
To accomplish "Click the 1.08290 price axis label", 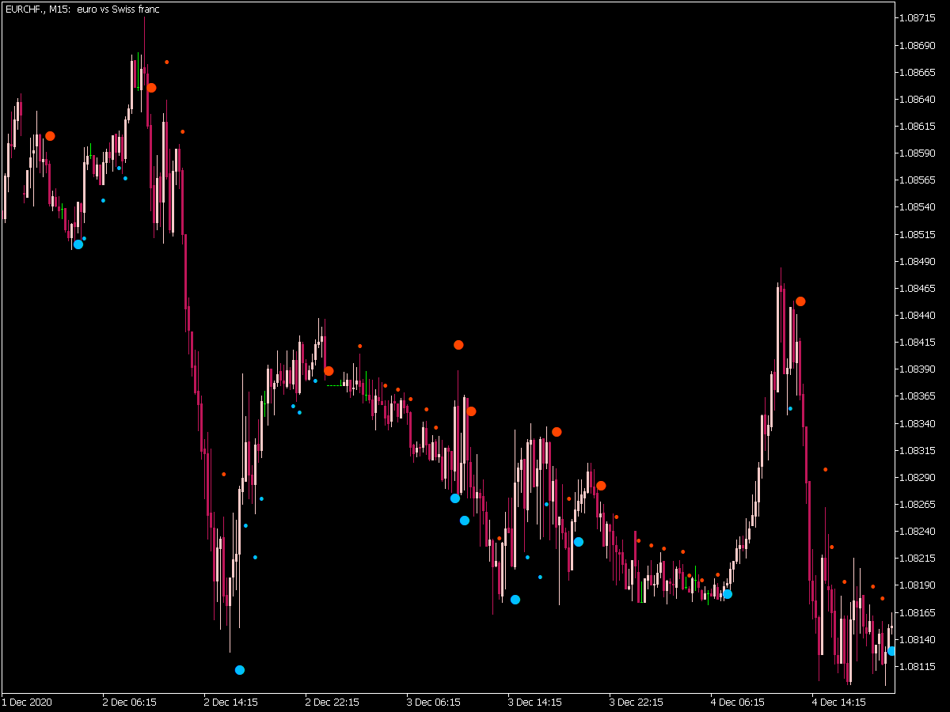I will point(918,477).
